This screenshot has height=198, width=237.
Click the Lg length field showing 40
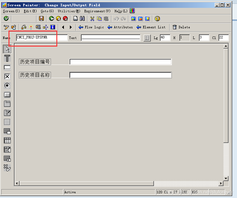(x=165, y=38)
